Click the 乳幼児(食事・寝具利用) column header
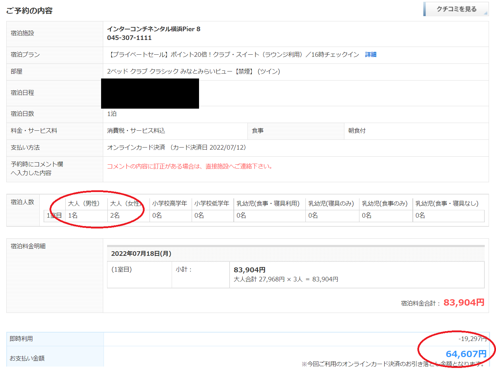 tap(268, 204)
